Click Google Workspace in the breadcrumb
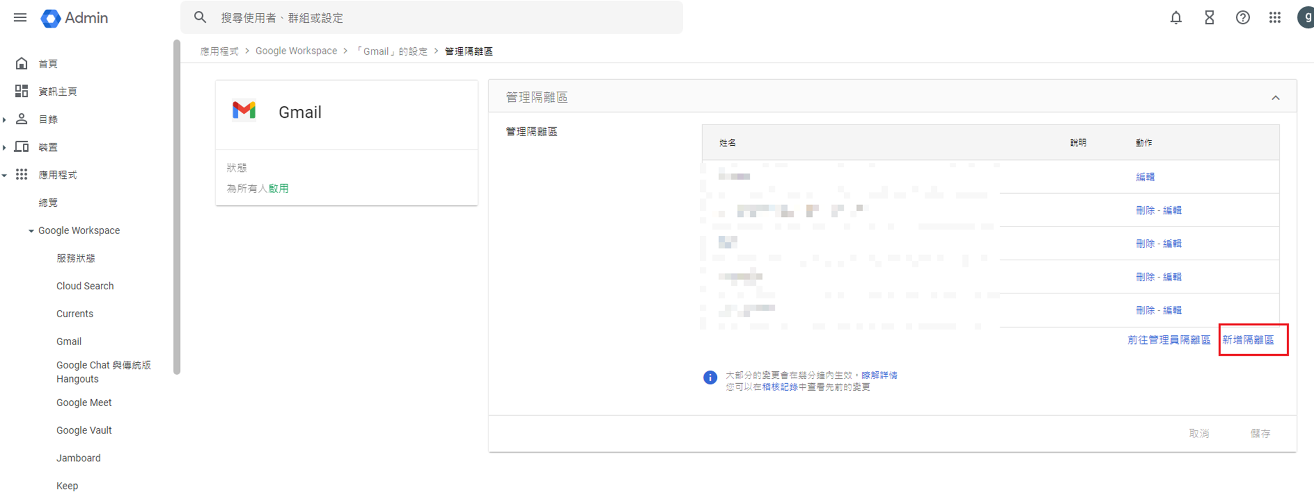1314x492 pixels. point(296,51)
